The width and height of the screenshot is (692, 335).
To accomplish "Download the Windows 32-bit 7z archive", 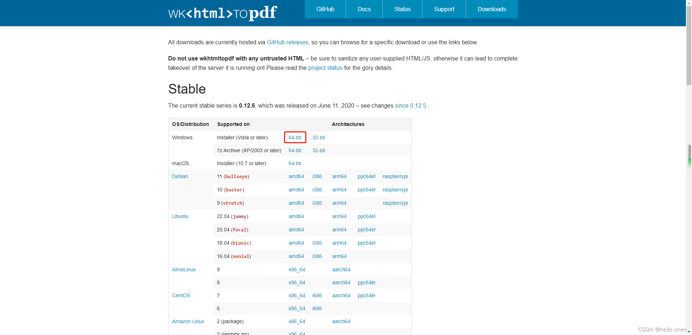I will [x=318, y=150].
